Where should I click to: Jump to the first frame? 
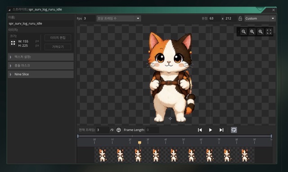click(x=200, y=130)
